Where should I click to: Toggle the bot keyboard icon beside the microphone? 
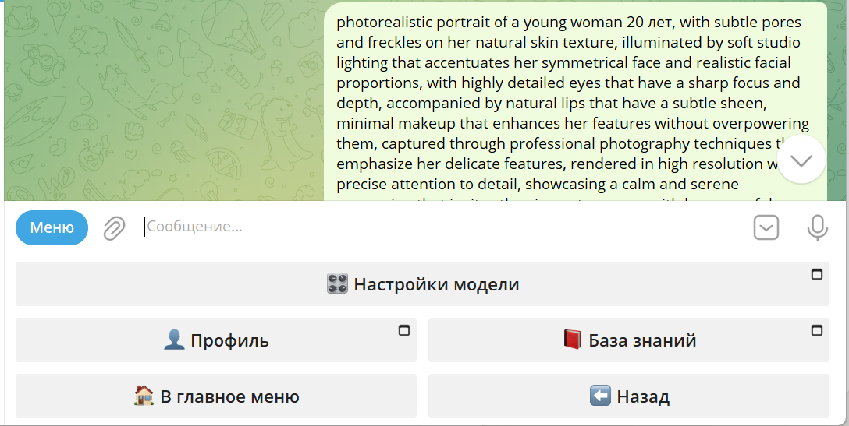[766, 228]
